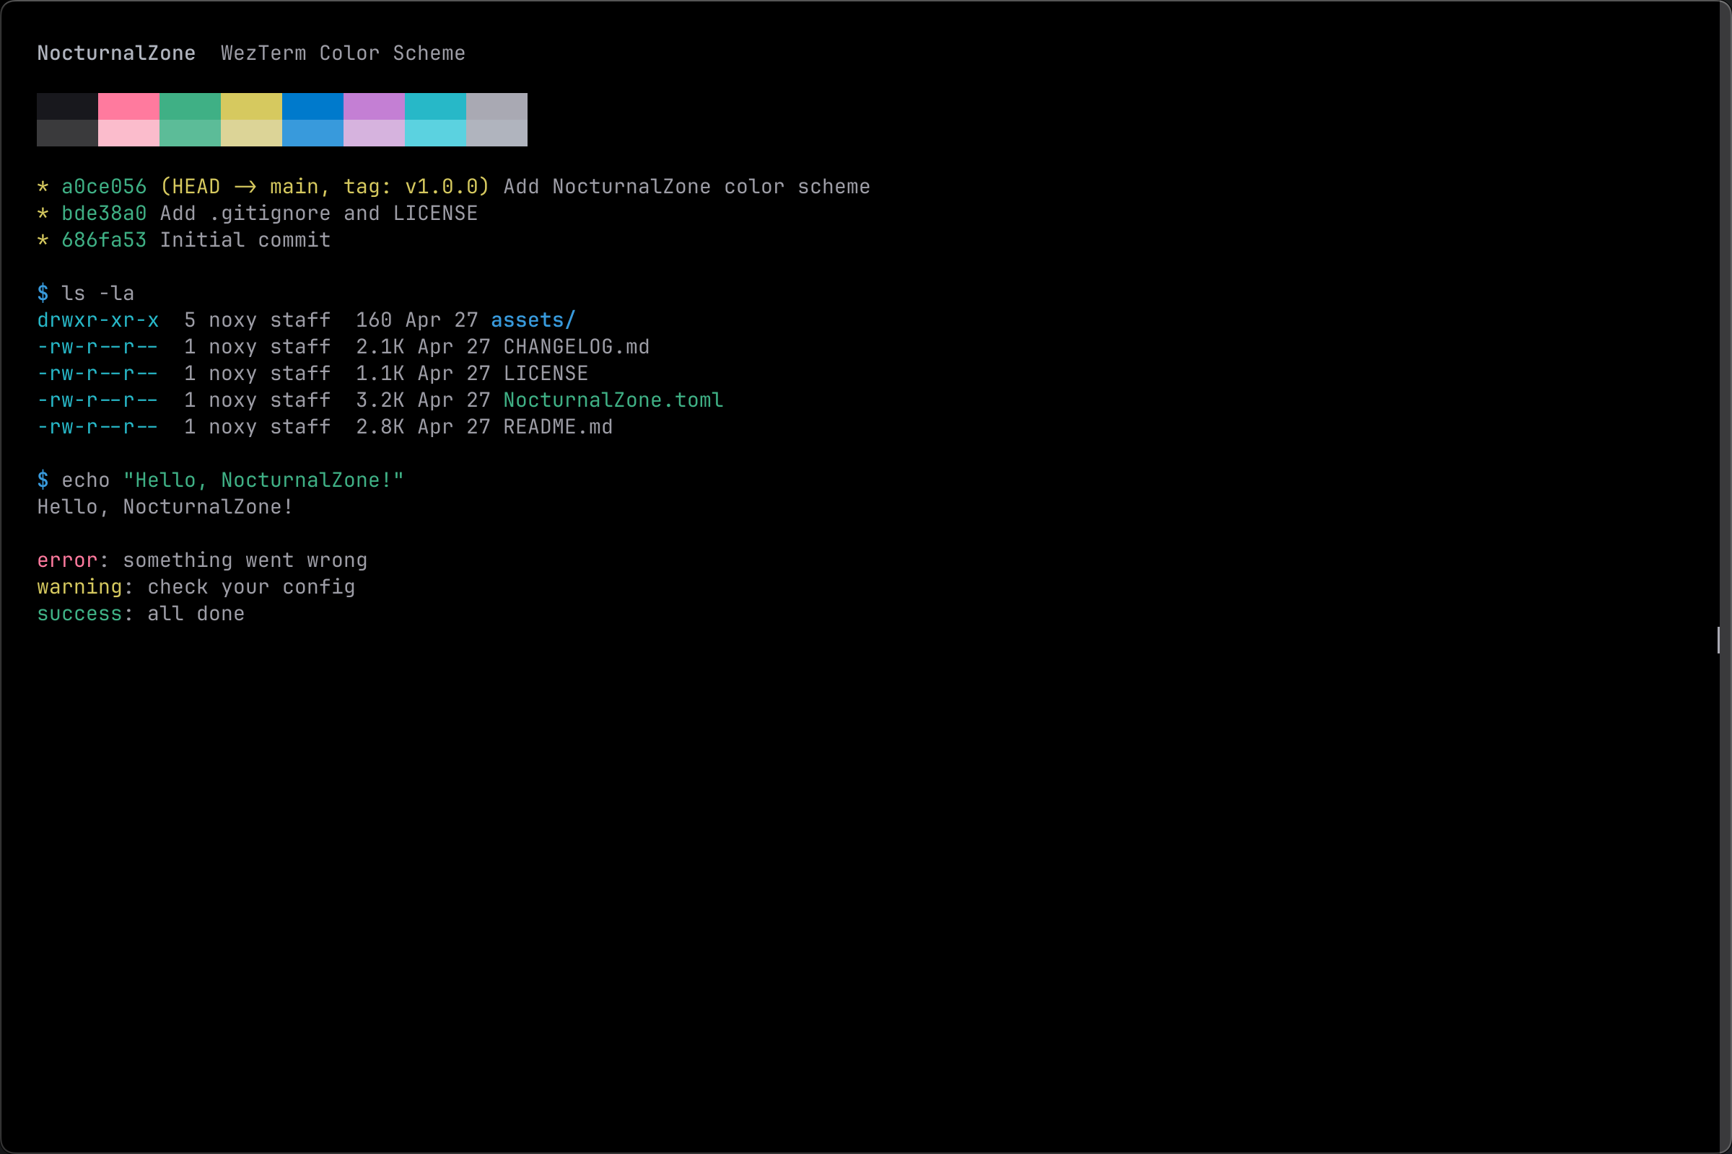Click the bright cyan swatch in bottom row
Image resolution: width=1732 pixels, height=1154 pixels.
(435, 133)
